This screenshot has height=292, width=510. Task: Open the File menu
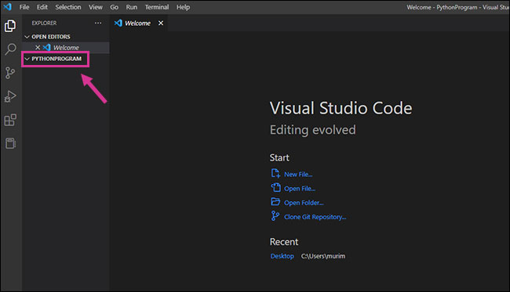click(x=24, y=7)
